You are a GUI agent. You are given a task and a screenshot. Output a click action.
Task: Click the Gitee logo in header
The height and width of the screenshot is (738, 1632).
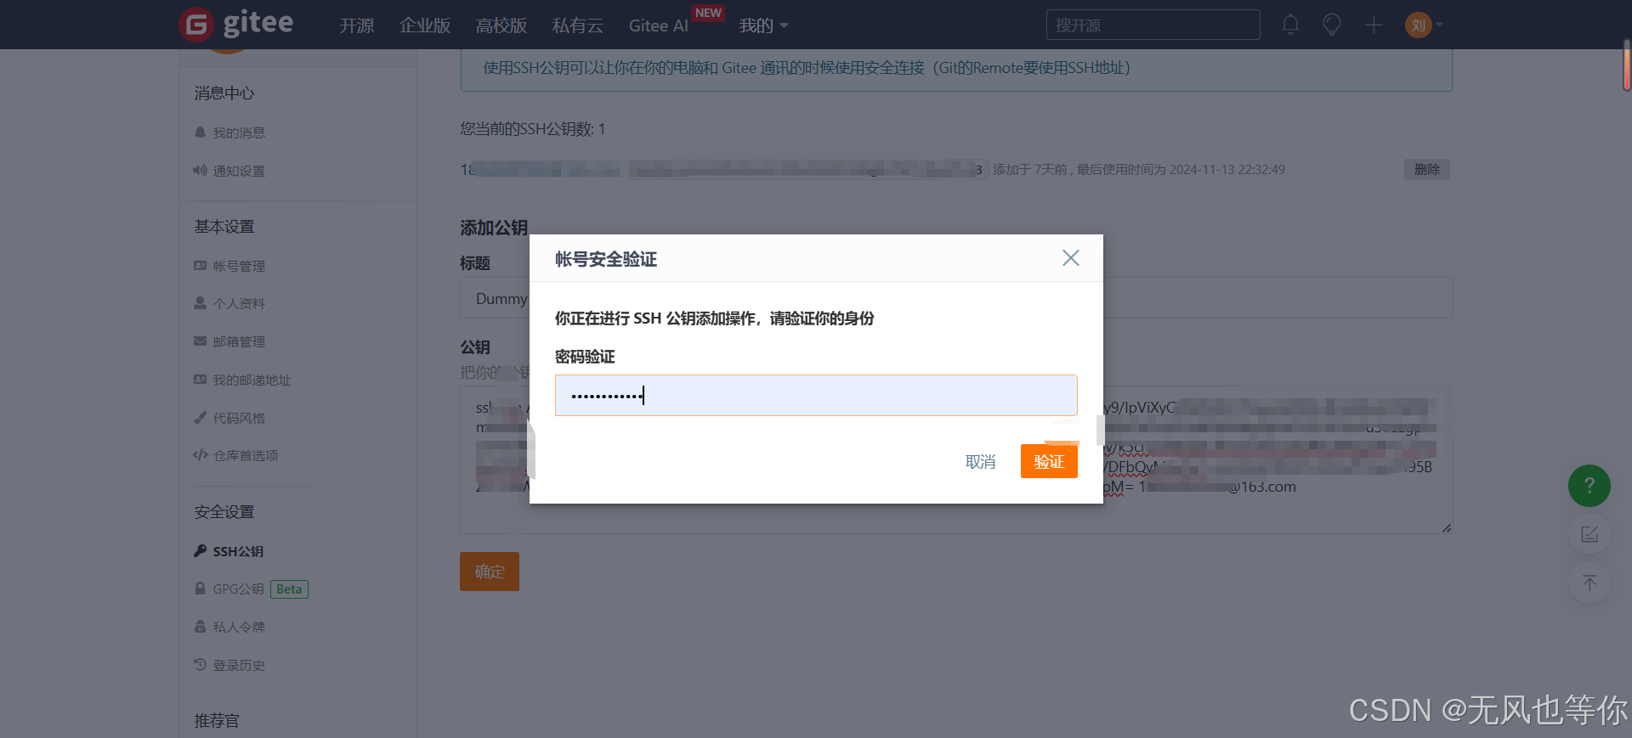tap(236, 24)
